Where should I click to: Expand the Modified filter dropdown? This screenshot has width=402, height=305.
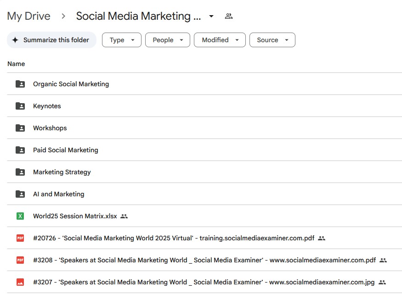pos(220,40)
